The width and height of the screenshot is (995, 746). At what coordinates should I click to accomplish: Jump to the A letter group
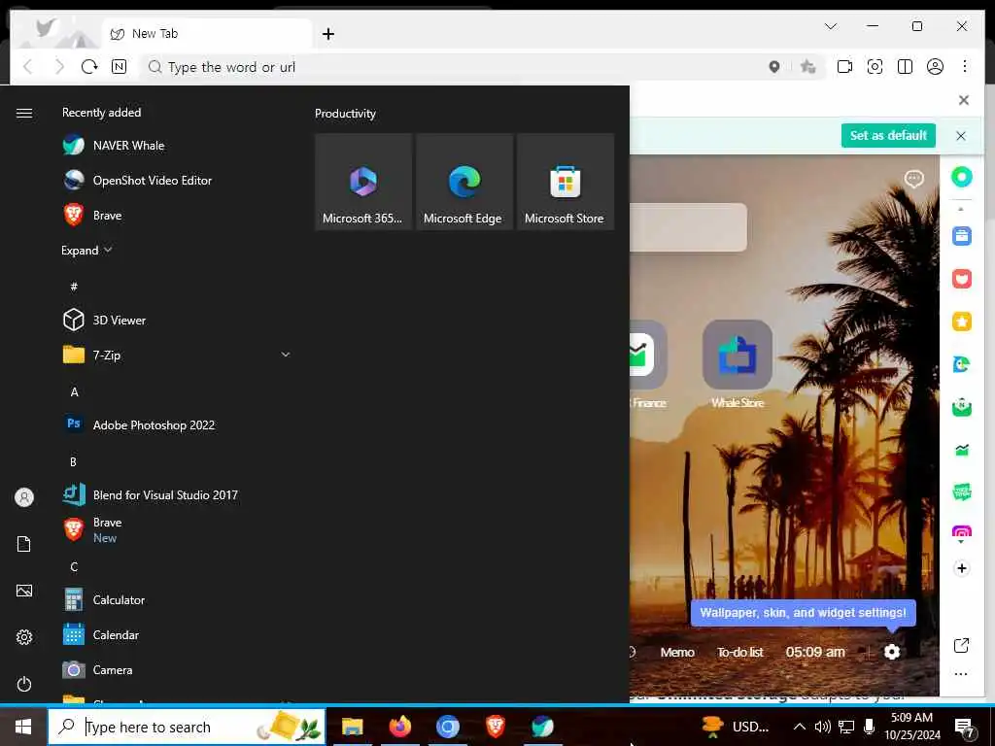pos(74,392)
